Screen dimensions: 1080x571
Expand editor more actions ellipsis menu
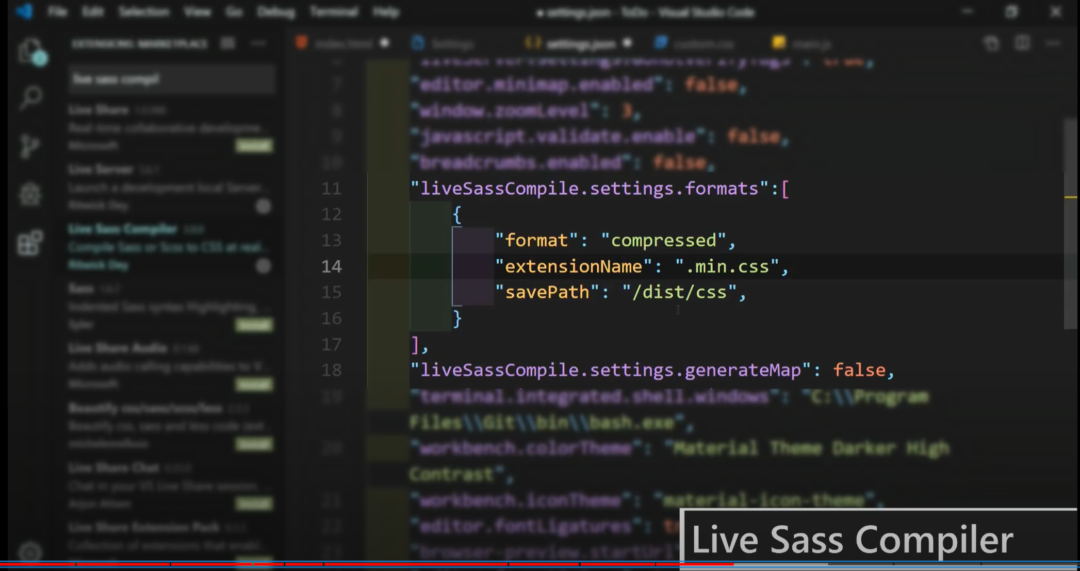pos(1053,43)
